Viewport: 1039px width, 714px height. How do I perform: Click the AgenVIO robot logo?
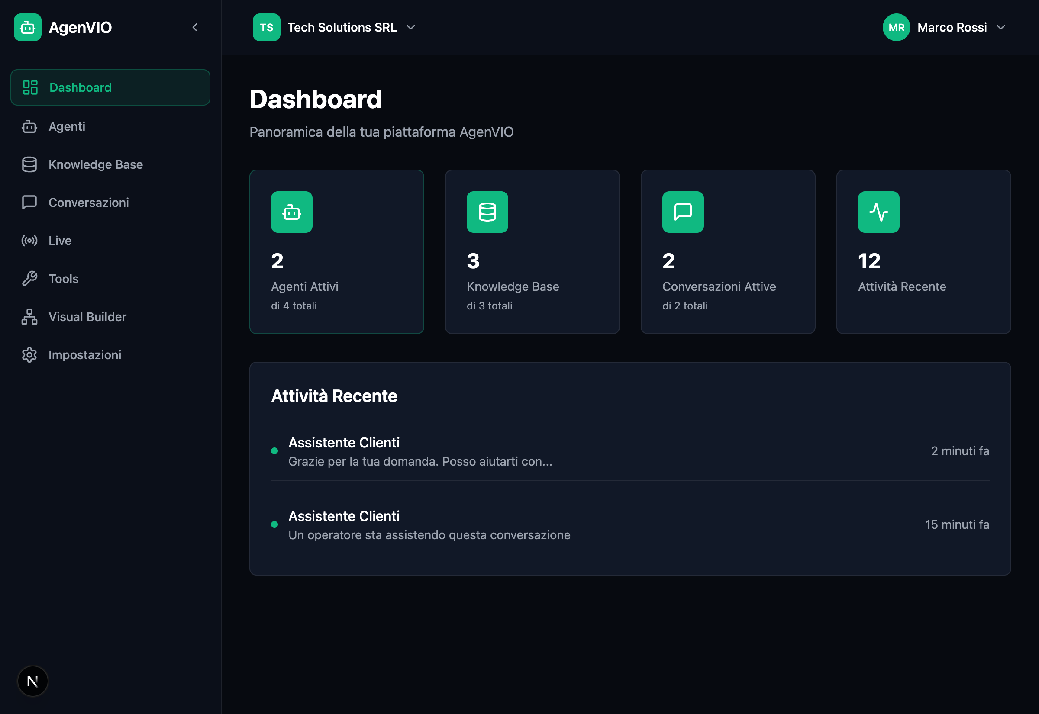(x=27, y=27)
